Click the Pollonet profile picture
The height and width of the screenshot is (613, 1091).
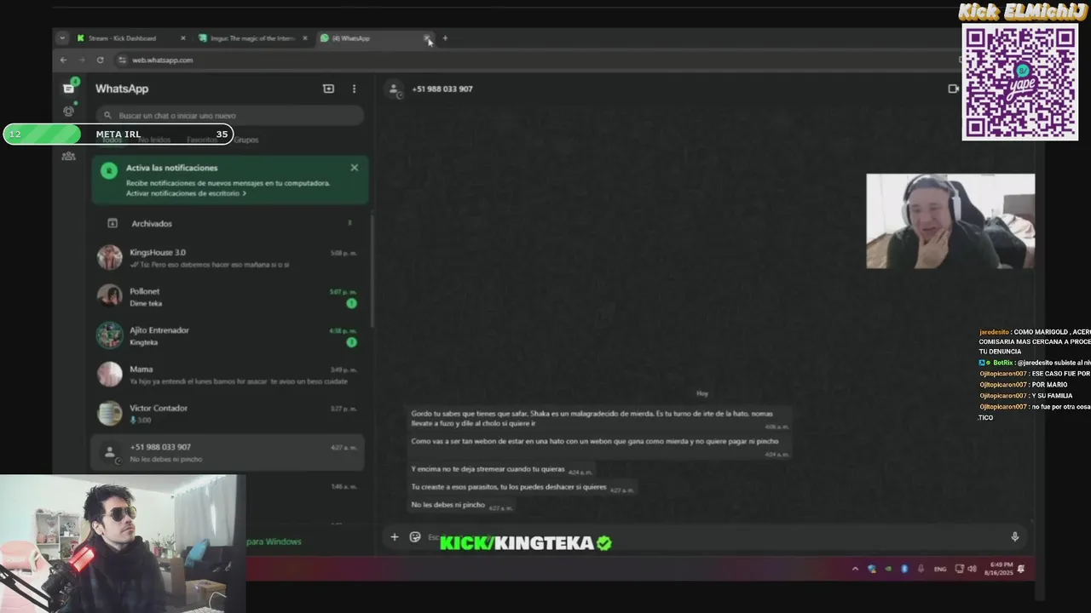click(109, 296)
